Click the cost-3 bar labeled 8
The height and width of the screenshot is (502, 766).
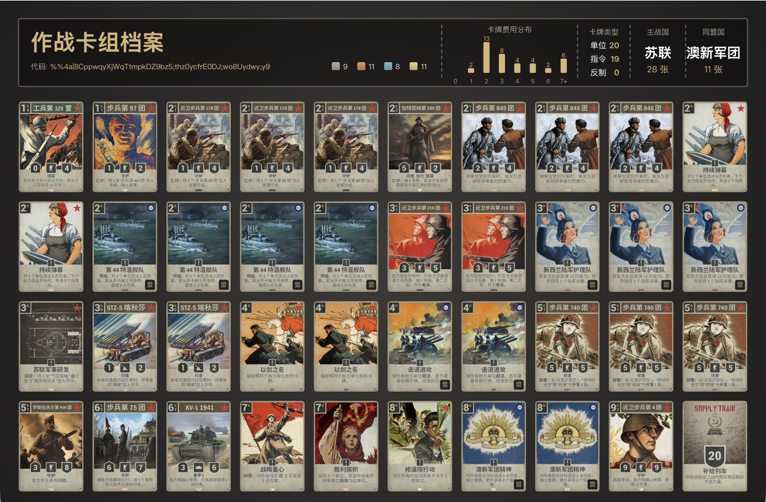click(502, 63)
